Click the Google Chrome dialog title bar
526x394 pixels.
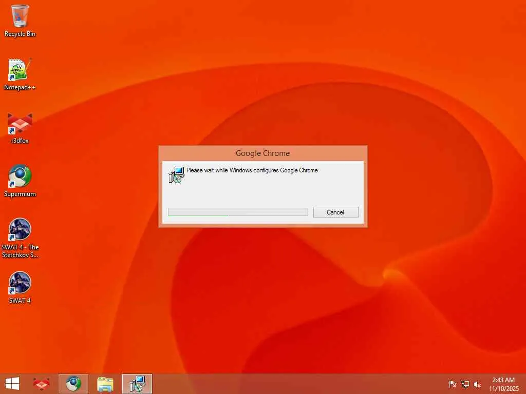(x=262, y=153)
